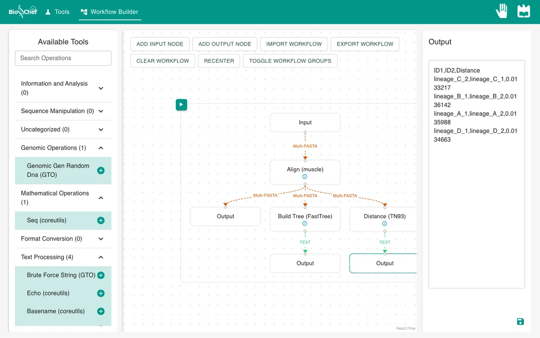This screenshot has width=540, height=338.
Task: Save the output with the disk icon
Action: click(520, 321)
